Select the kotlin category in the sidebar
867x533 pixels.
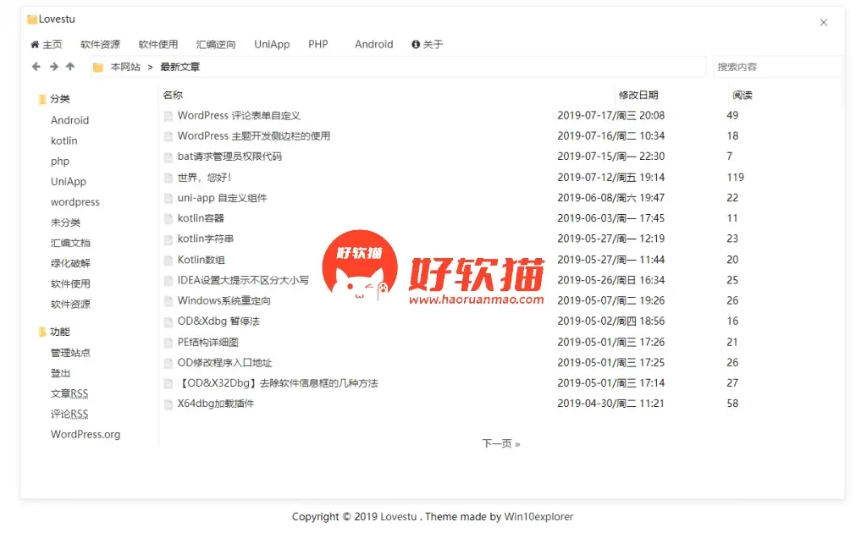point(64,140)
